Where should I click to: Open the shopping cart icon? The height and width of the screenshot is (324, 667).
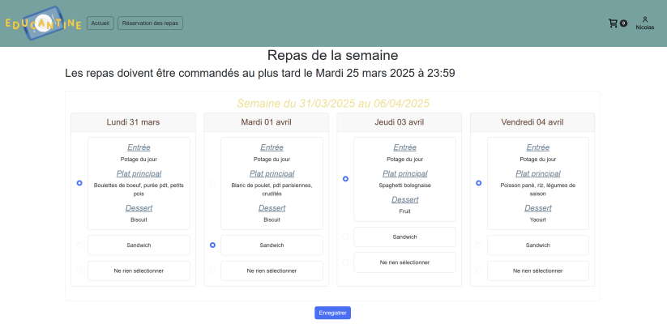pos(613,23)
